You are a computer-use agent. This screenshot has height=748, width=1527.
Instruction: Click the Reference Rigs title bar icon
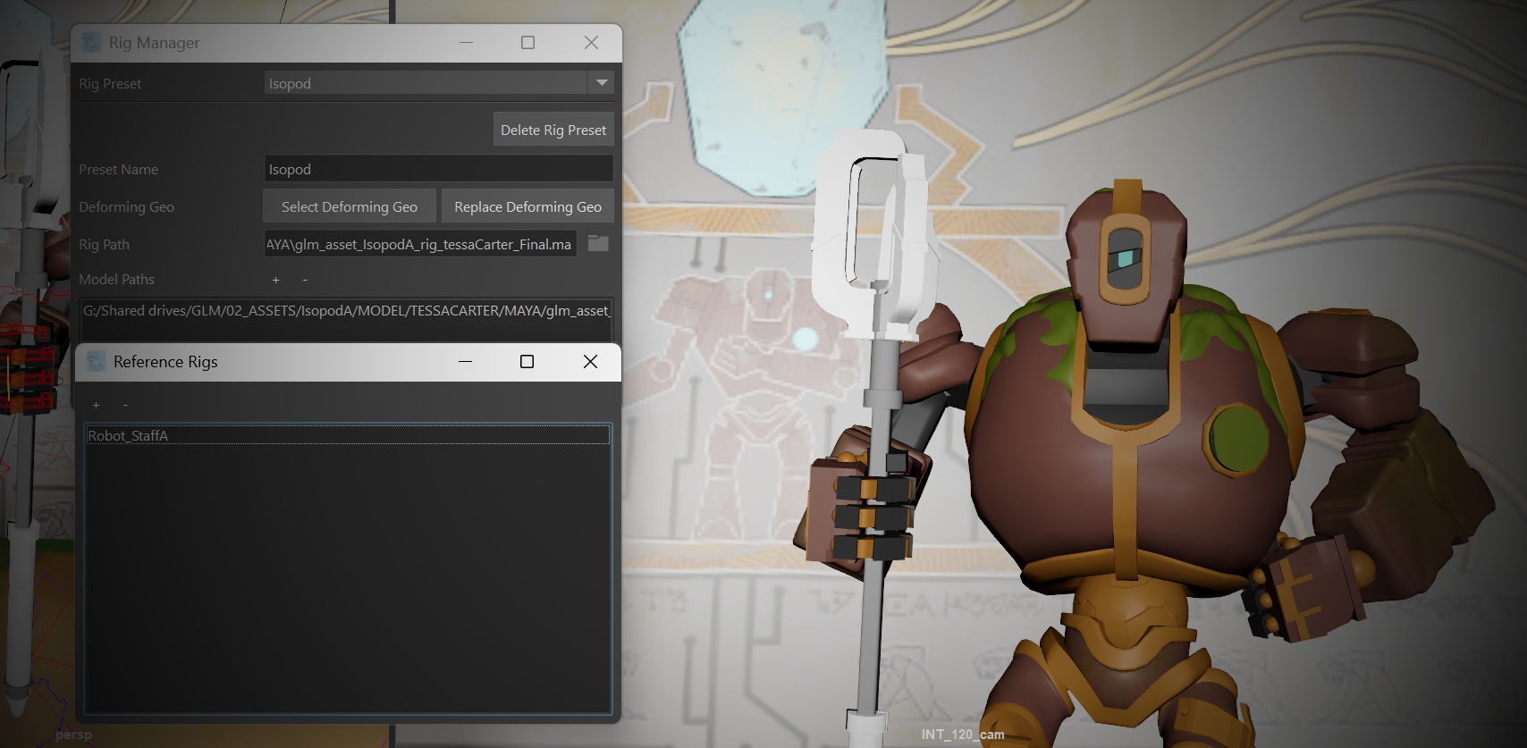(x=96, y=361)
